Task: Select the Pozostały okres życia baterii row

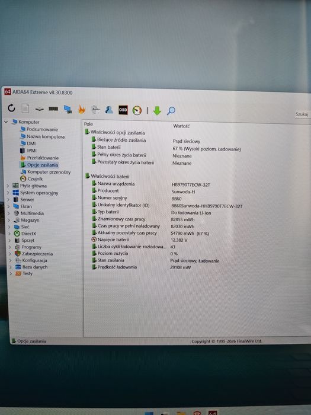Action: point(142,162)
